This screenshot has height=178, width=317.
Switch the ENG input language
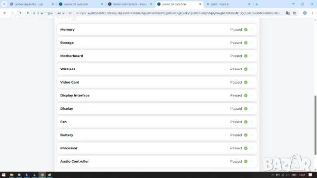pos(294,175)
